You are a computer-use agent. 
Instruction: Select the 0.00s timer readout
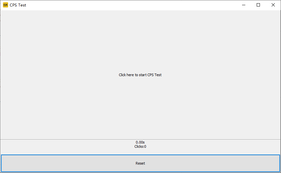click(140, 142)
